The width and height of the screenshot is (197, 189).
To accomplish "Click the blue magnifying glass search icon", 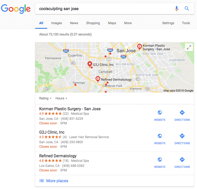I will tap(187, 9).
